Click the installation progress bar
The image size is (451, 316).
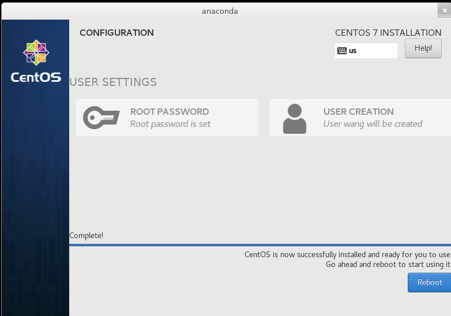tap(260, 245)
